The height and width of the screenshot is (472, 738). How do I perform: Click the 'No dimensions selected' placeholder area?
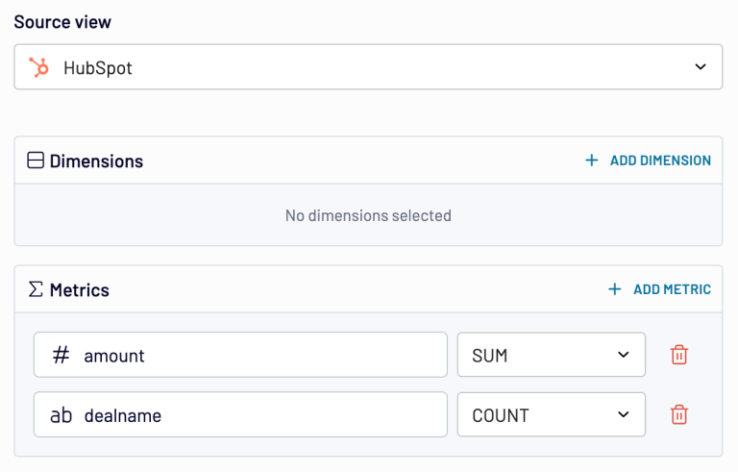(x=368, y=215)
